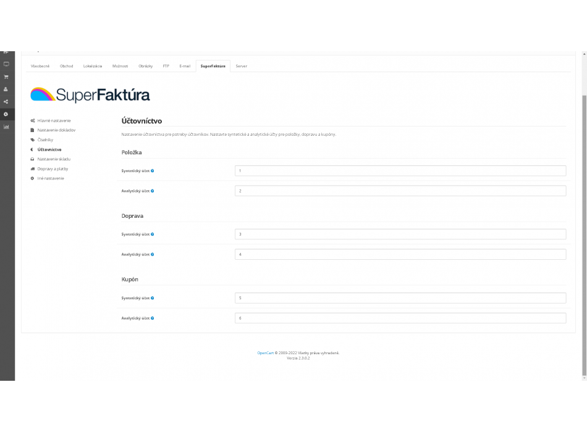Open the Catalog monitor icon in sidebar
Image resolution: width=587 pixels, height=432 pixels.
point(6,64)
